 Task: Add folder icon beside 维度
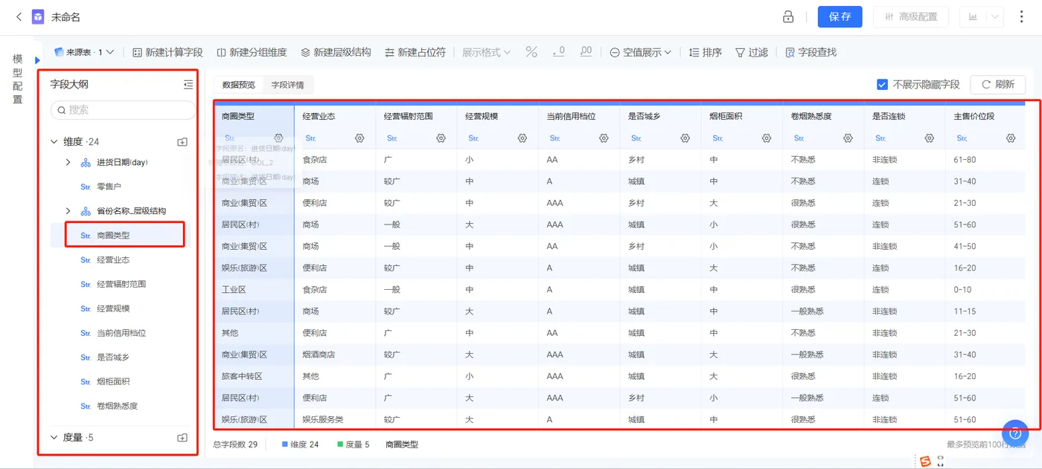pos(182,141)
